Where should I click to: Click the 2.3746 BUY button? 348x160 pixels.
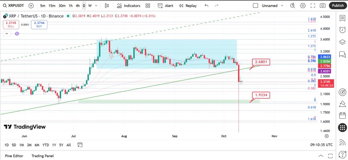click(x=39, y=24)
